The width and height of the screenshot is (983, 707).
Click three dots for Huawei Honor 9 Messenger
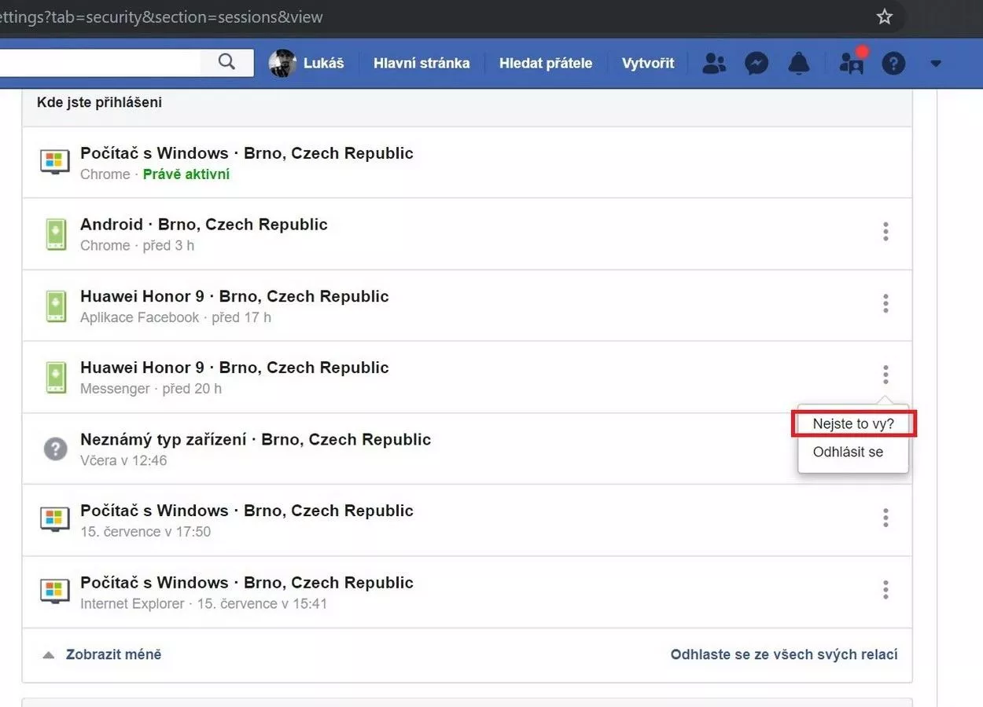coord(885,375)
